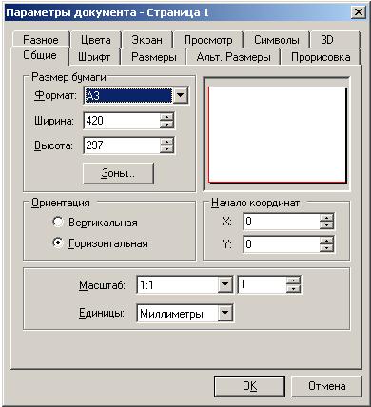Increase the scale factor spinner value
The width and height of the screenshot is (371, 407).
(x=293, y=281)
